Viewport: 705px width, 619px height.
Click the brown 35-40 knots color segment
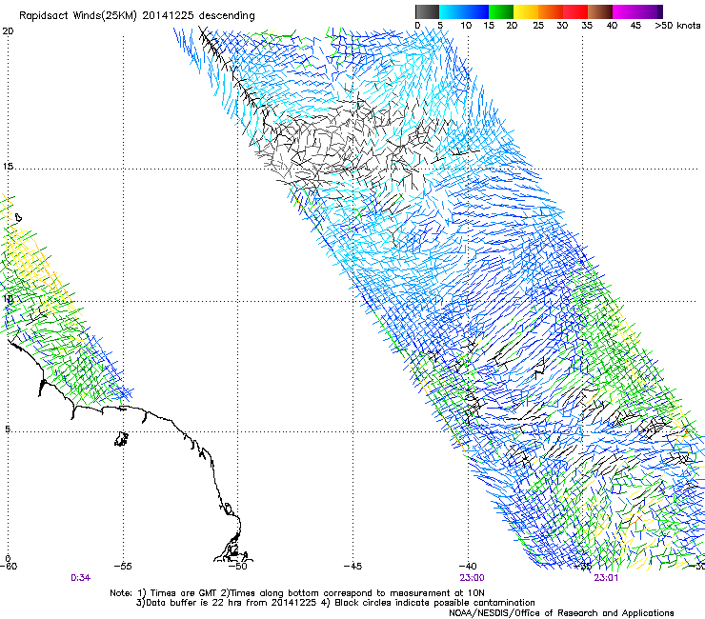(x=600, y=11)
